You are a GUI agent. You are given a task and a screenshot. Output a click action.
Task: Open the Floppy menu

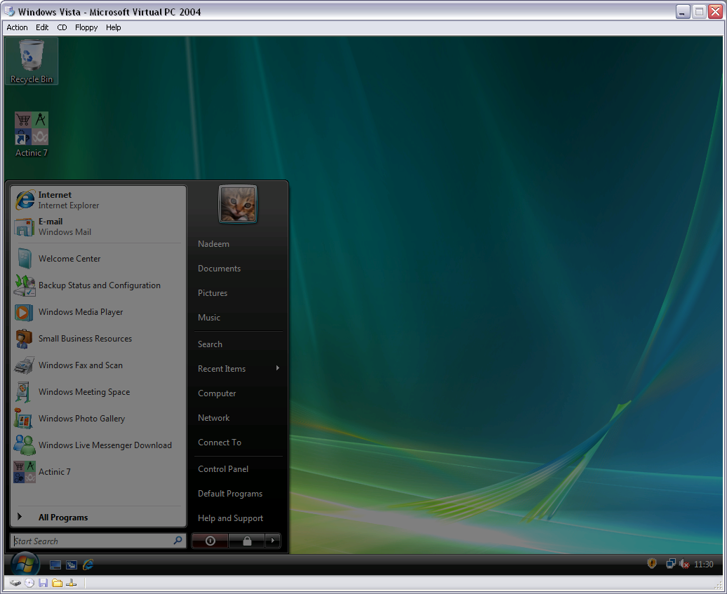point(86,27)
